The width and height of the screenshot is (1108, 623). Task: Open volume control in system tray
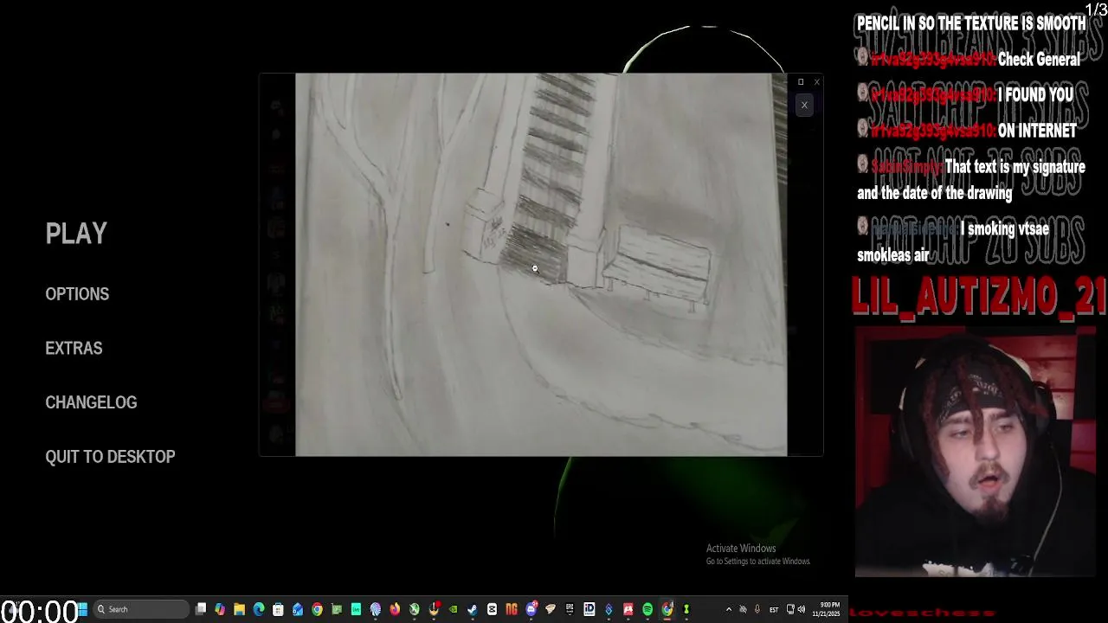801,609
